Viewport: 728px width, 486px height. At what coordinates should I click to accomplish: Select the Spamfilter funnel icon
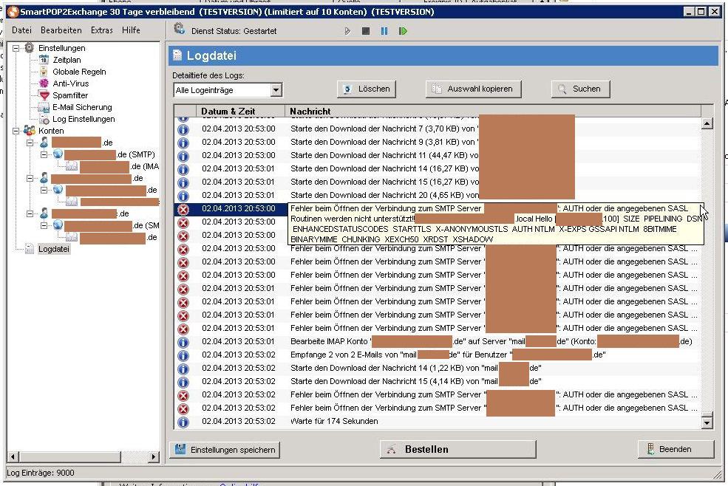(44, 95)
